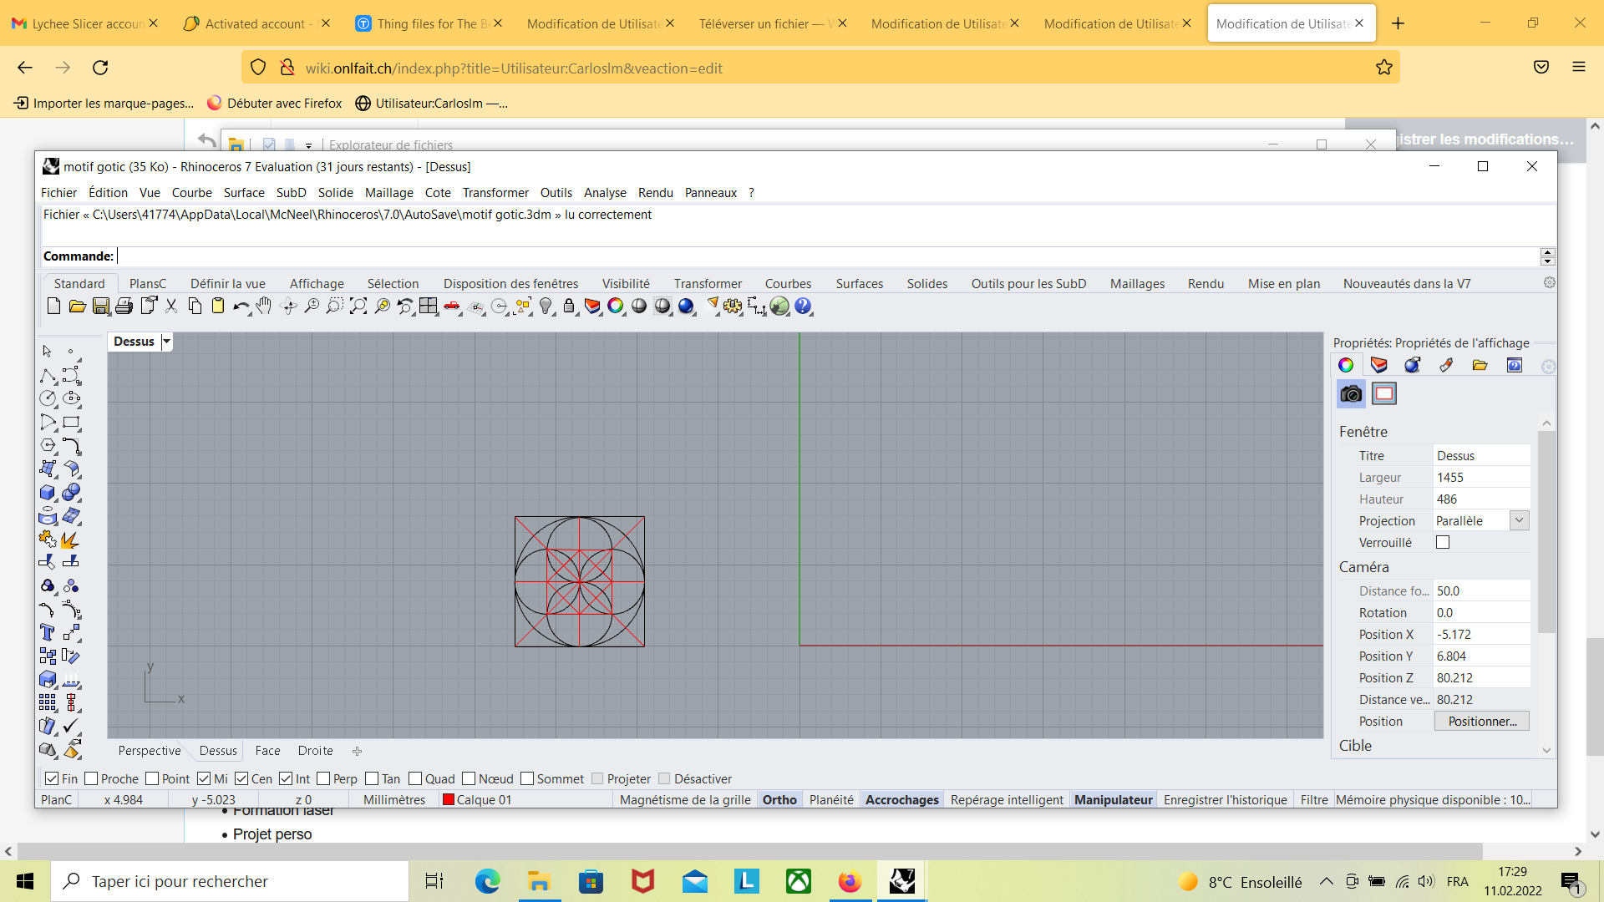Click the Lock objects padlock icon

tap(569, 307)
